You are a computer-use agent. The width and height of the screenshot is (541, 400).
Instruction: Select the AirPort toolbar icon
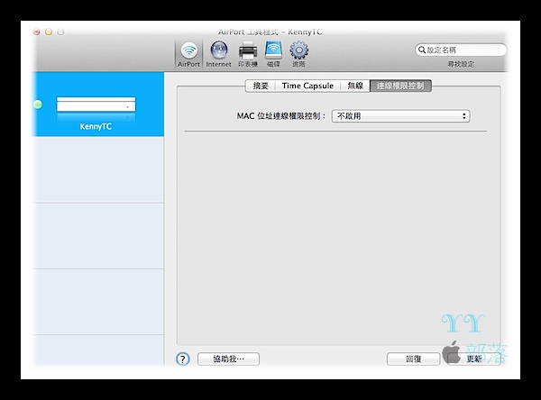[188, 54]
